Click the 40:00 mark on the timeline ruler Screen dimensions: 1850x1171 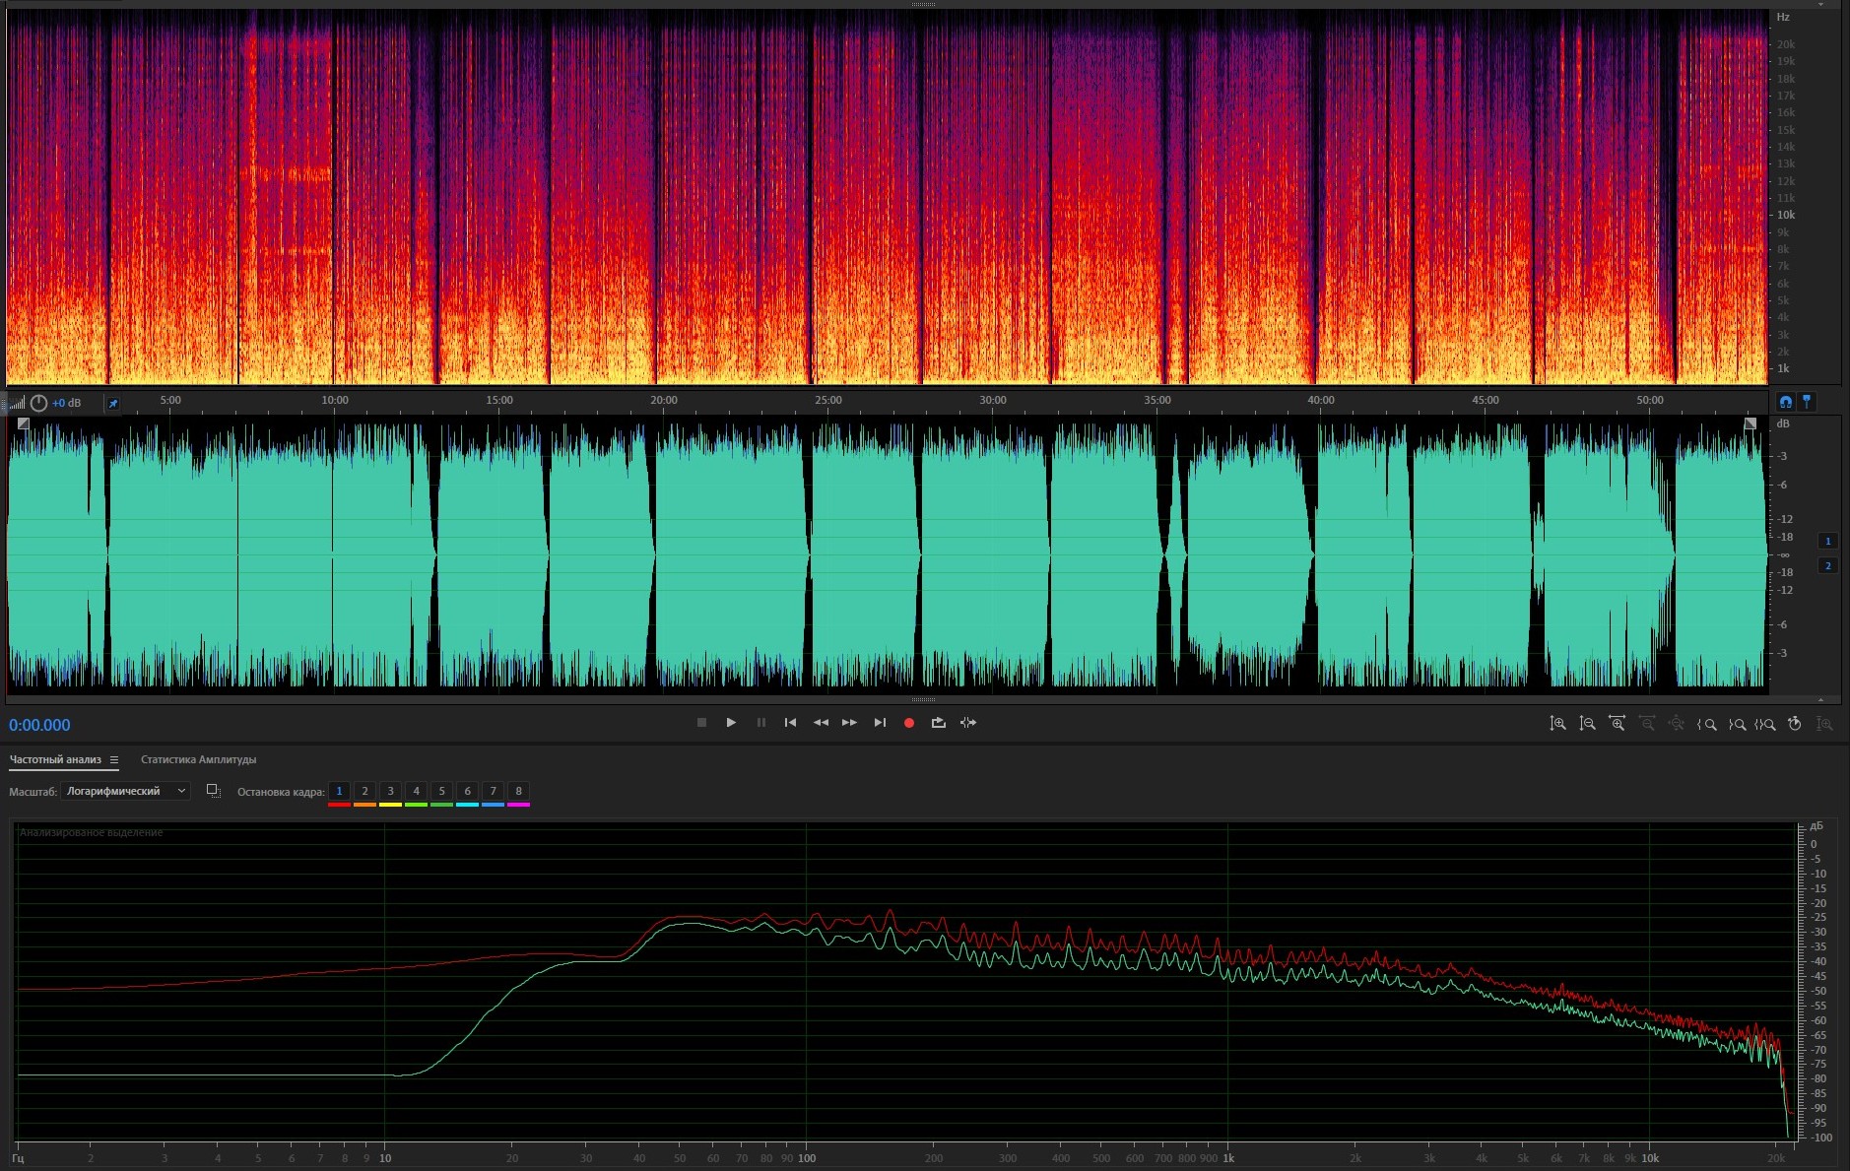point(1321,400)
